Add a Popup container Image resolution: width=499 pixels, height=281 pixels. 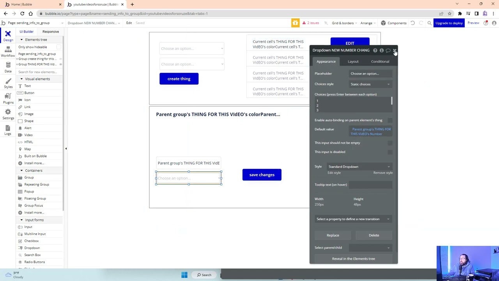click(x=29, y=192)
